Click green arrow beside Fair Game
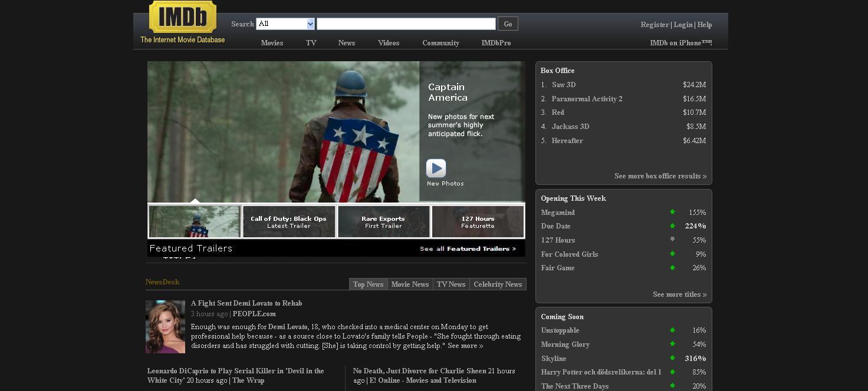868x391 pixels. coord(672,267)
